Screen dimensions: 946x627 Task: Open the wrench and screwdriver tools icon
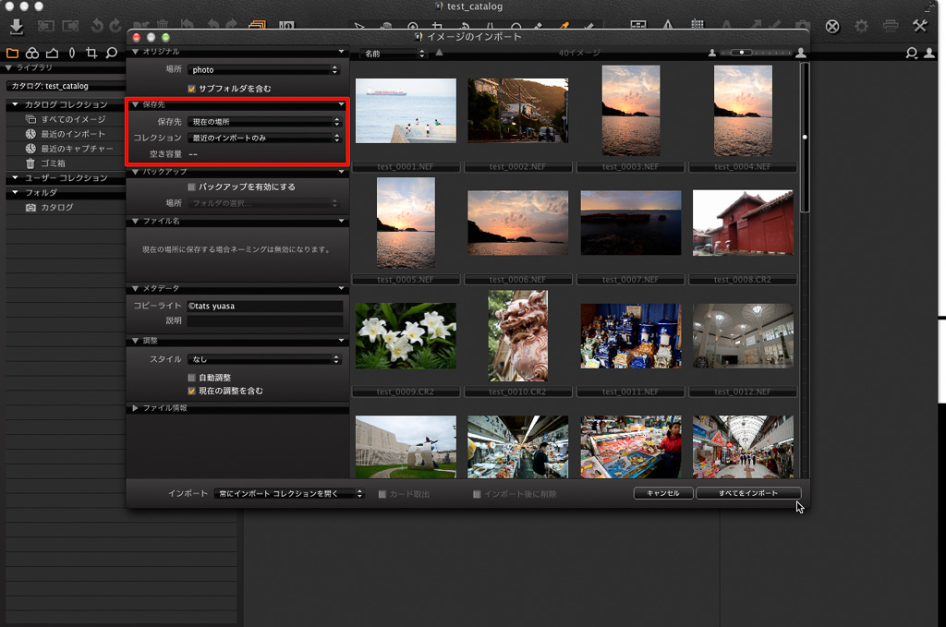pyautogui.click(x=919, y=26)
